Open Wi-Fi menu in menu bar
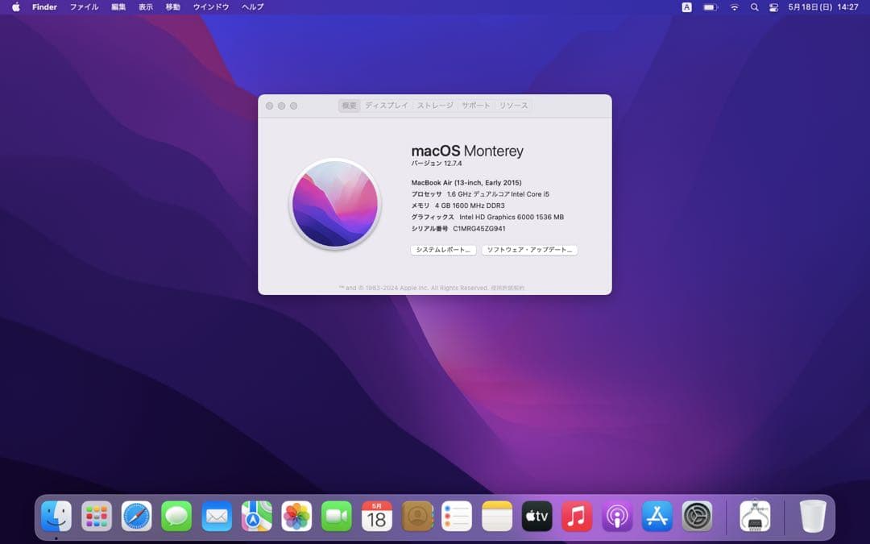This screenshot has height=544, width=870. (x=734, y=7)
